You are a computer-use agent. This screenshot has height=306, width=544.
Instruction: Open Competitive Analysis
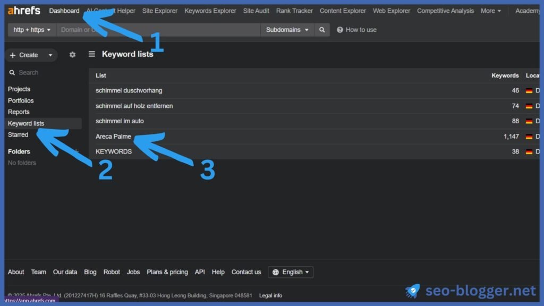[x=446, y=11]
